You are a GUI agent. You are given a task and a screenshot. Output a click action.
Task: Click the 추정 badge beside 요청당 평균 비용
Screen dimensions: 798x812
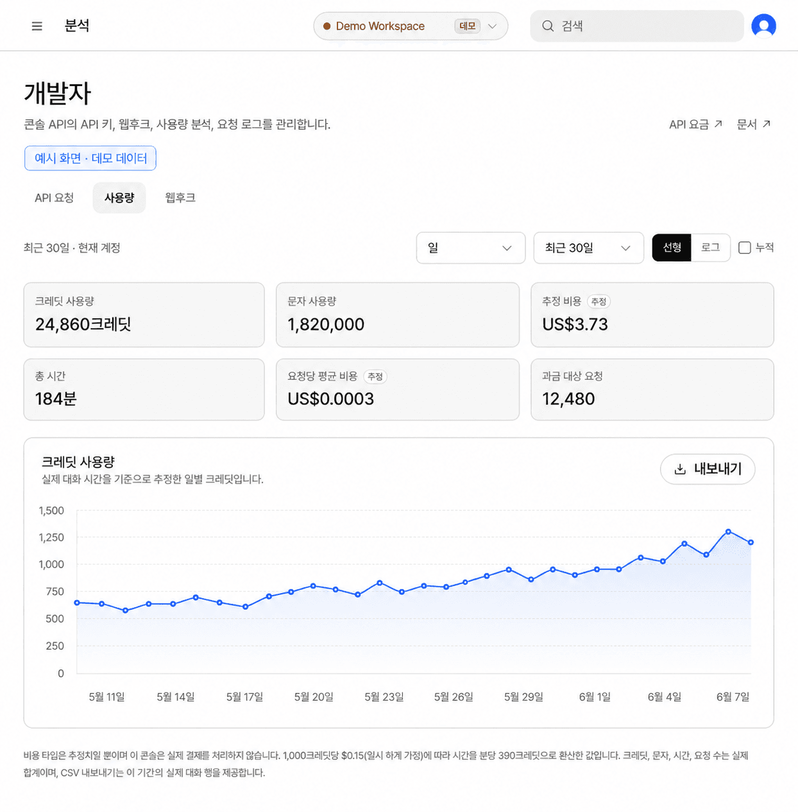tap(375, 376)
